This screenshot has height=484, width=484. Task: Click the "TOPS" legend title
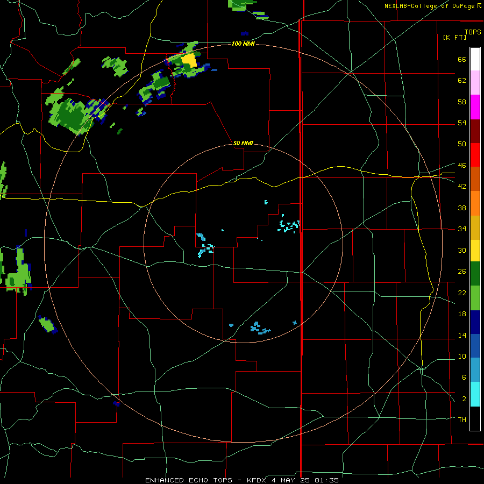[x=473, y=32]
